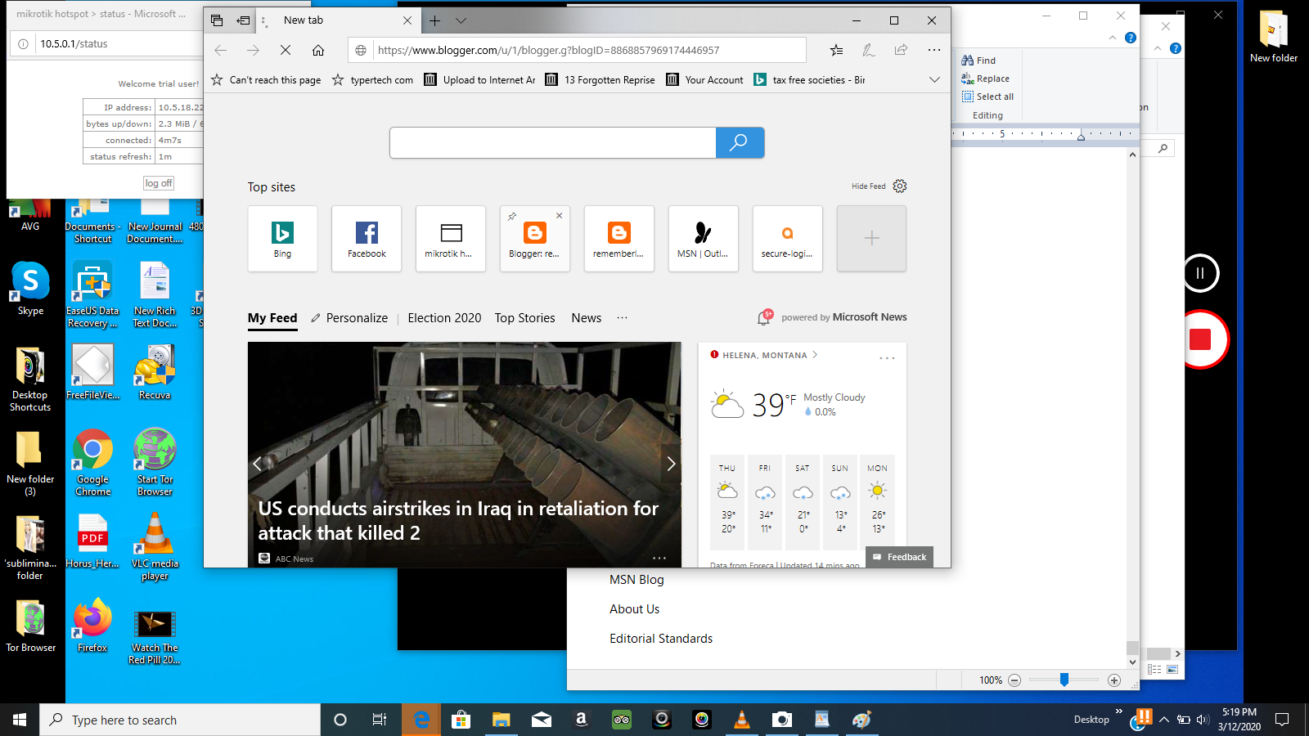Expand the Helena, Montana location chevron

[x=815, y=355]
